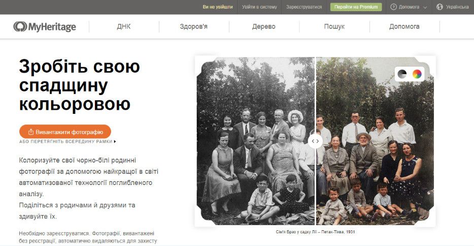
Task: Open Допомога in main navigation
Action: tap(404, 26)
